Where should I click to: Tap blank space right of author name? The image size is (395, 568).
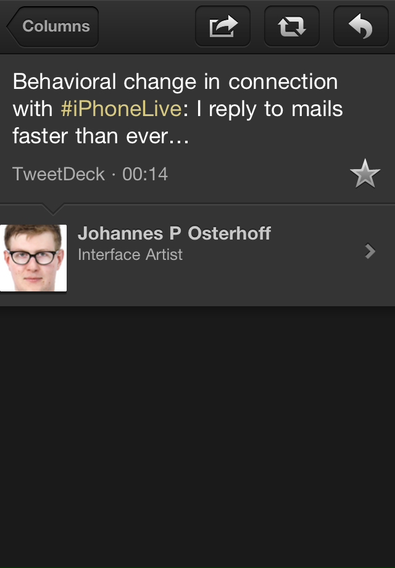pos(315,234)
